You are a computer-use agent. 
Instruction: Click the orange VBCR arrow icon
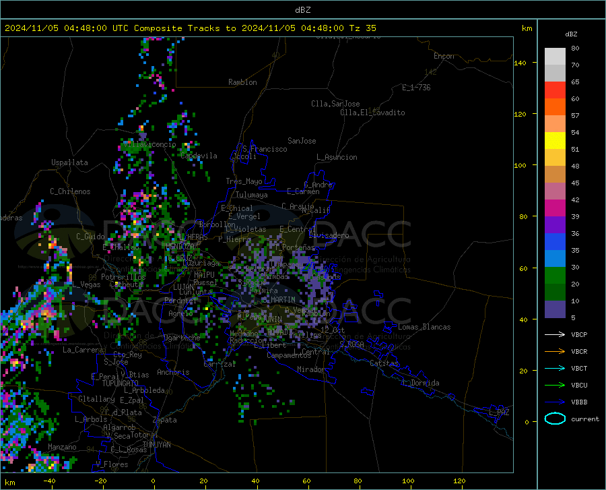click(x=555, y=352)
